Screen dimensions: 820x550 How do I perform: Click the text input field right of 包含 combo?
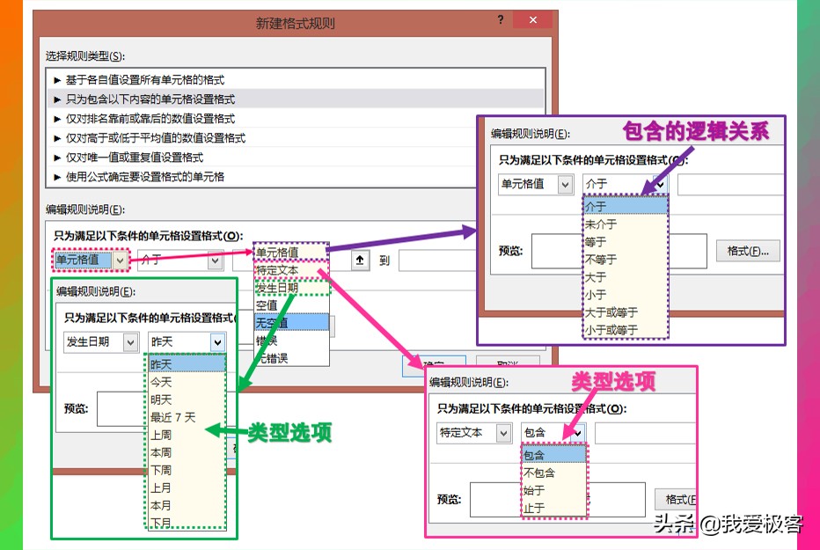pyautogui.click(x=645, y=434)
